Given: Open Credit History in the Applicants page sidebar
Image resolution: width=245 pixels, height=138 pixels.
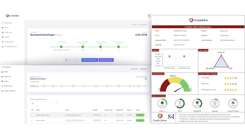Looking at the screenshot, I should (8, 86).
